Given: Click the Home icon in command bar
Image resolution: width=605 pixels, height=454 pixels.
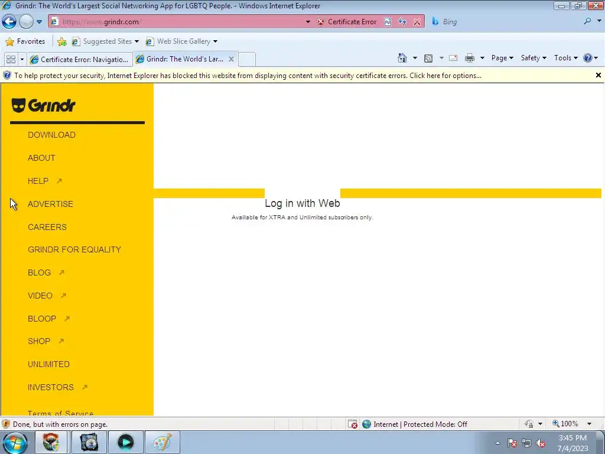Looking at the screenshot, I should pyautogui.click(x=402, y=58).
